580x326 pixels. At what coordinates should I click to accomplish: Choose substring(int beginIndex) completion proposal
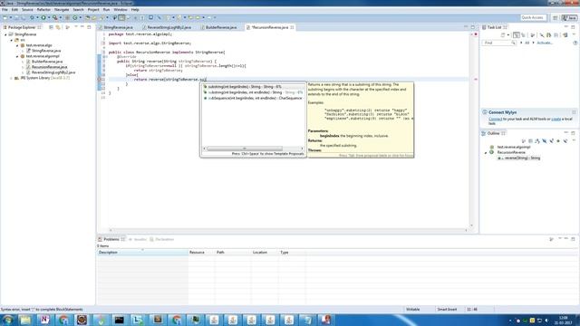pyautogui.click(x=253, y=87)
